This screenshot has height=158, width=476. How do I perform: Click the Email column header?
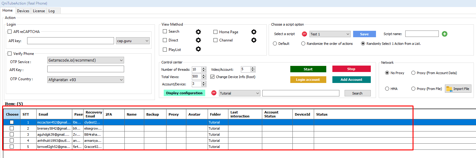pyautogui.click(x=54, y=114)
